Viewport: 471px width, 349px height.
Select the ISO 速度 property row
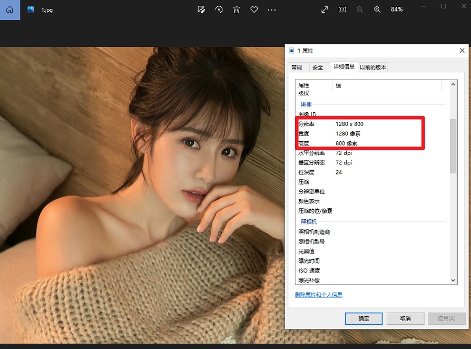point(371,270)
